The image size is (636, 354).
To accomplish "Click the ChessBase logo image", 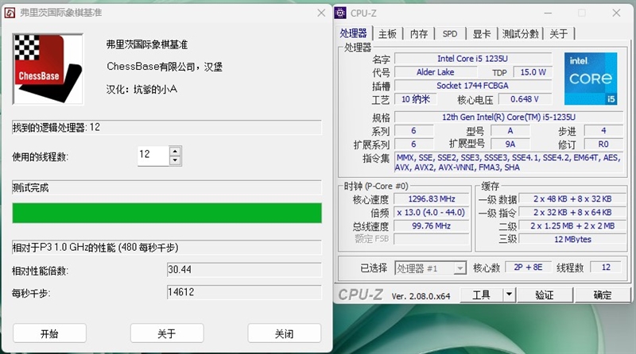I will click(x=48, y=69).
